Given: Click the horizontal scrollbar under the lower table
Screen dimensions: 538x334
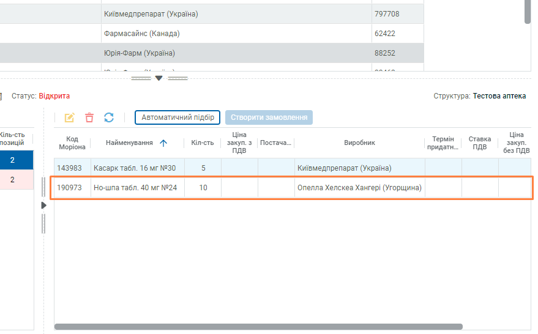Looking at the screenshot, I should [258, 327].
